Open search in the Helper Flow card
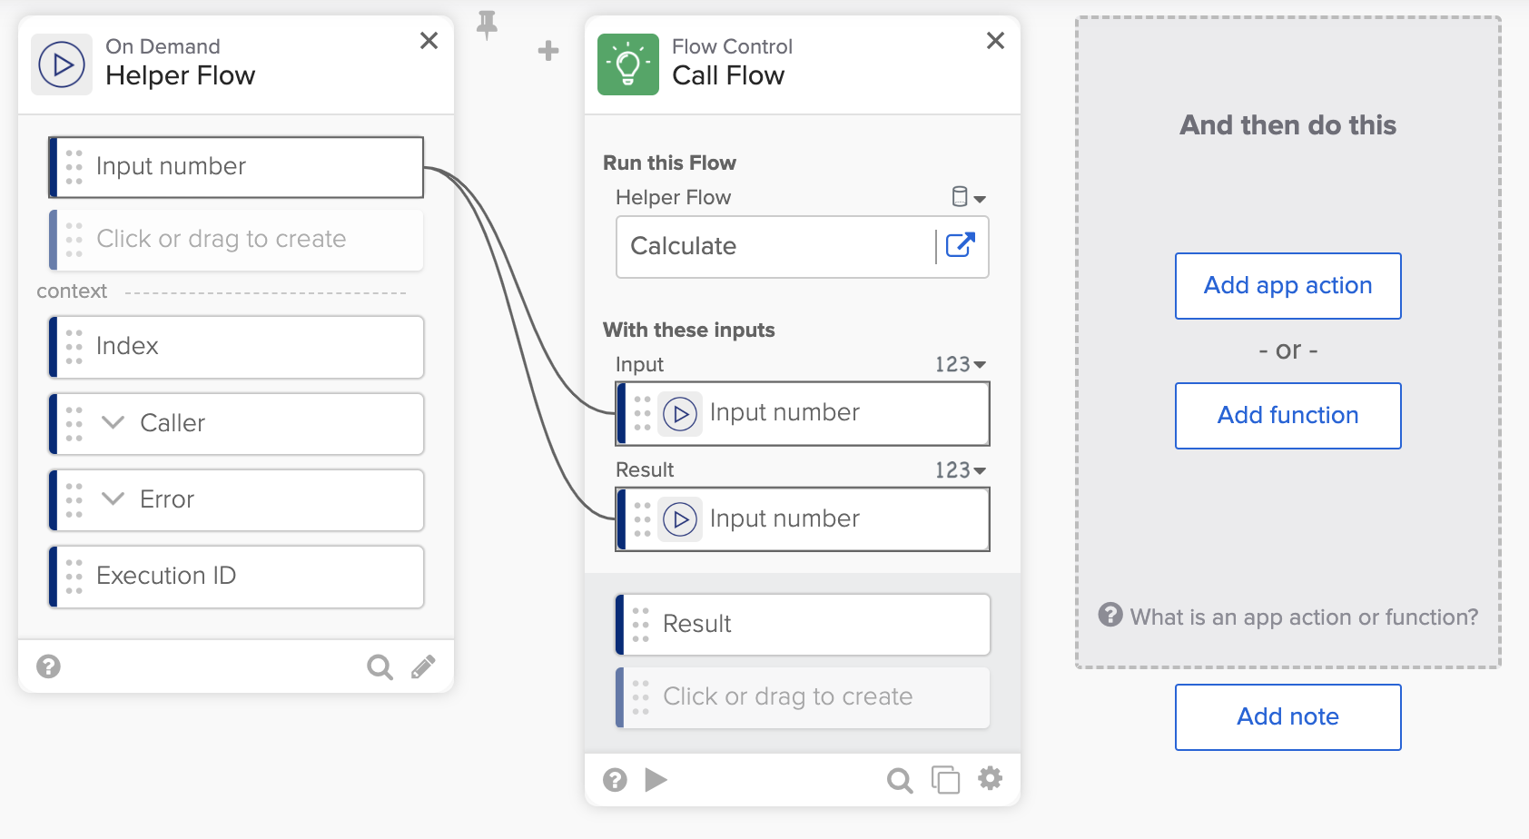This screenshot has height=839, width=1529. (x=380, y=666)
